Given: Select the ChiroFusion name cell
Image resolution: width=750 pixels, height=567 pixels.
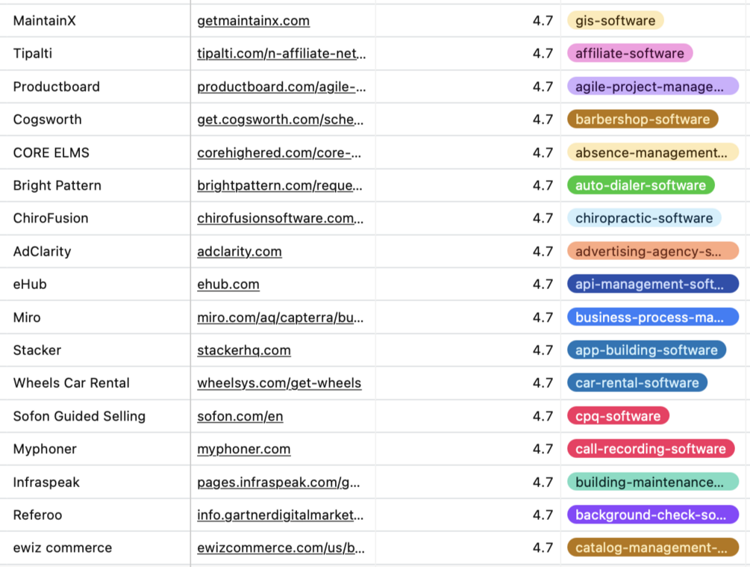Looking at the screenshot, I should coord(95,218).
